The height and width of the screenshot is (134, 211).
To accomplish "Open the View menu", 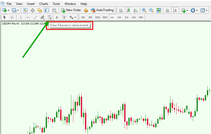I will (19, 4).
